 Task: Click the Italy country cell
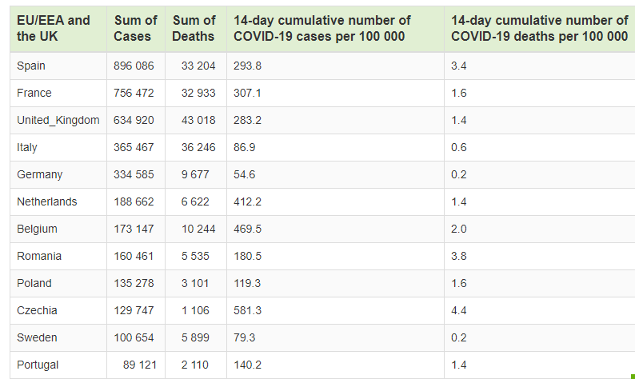(x=27, y=147)
